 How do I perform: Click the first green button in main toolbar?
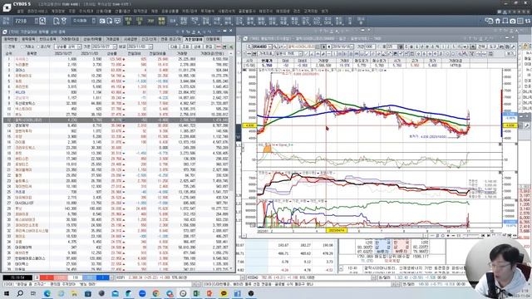pos(128,21)
